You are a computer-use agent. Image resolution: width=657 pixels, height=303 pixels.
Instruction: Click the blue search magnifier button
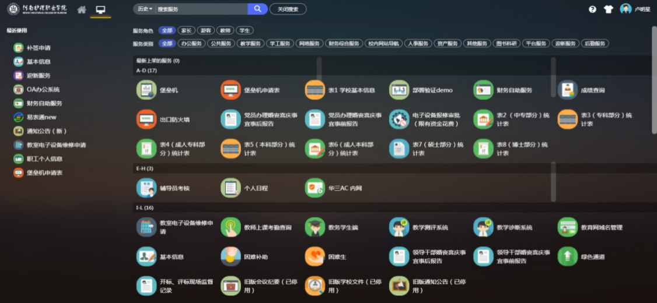[258, 9]
